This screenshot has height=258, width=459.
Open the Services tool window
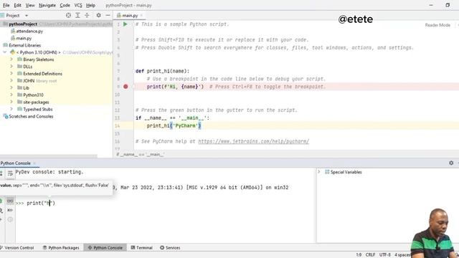(171, 248)
